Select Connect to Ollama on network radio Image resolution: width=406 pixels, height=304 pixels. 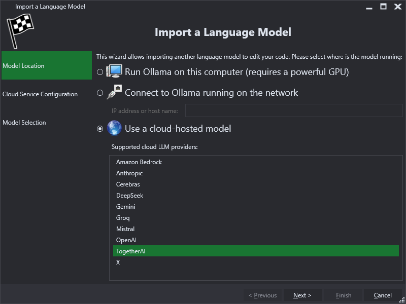pos(100,93)
